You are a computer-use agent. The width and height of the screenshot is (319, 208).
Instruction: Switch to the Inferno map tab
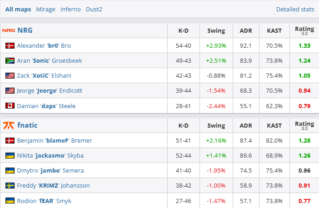pos(70,9)
